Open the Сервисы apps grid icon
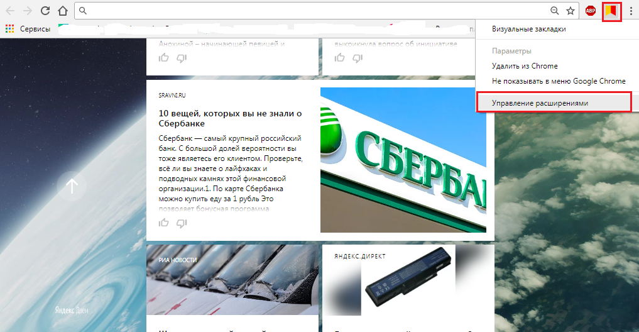The height and width of the screenshot is (332, 639). tap(10, 28)
